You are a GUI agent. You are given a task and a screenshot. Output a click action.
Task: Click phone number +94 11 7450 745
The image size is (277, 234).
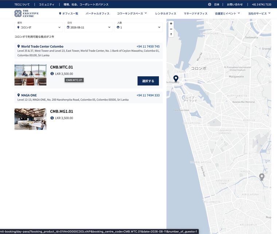click(148, 46)
